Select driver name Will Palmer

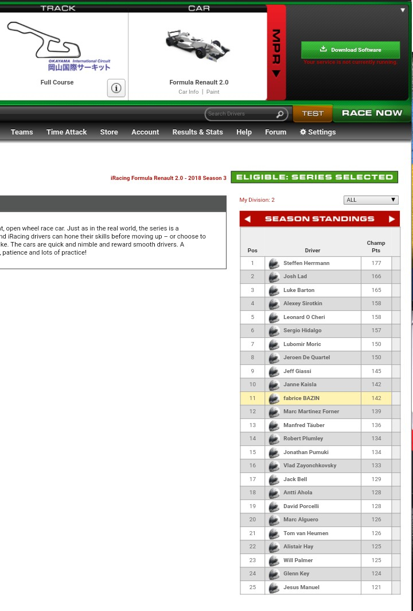pos(298,560)
